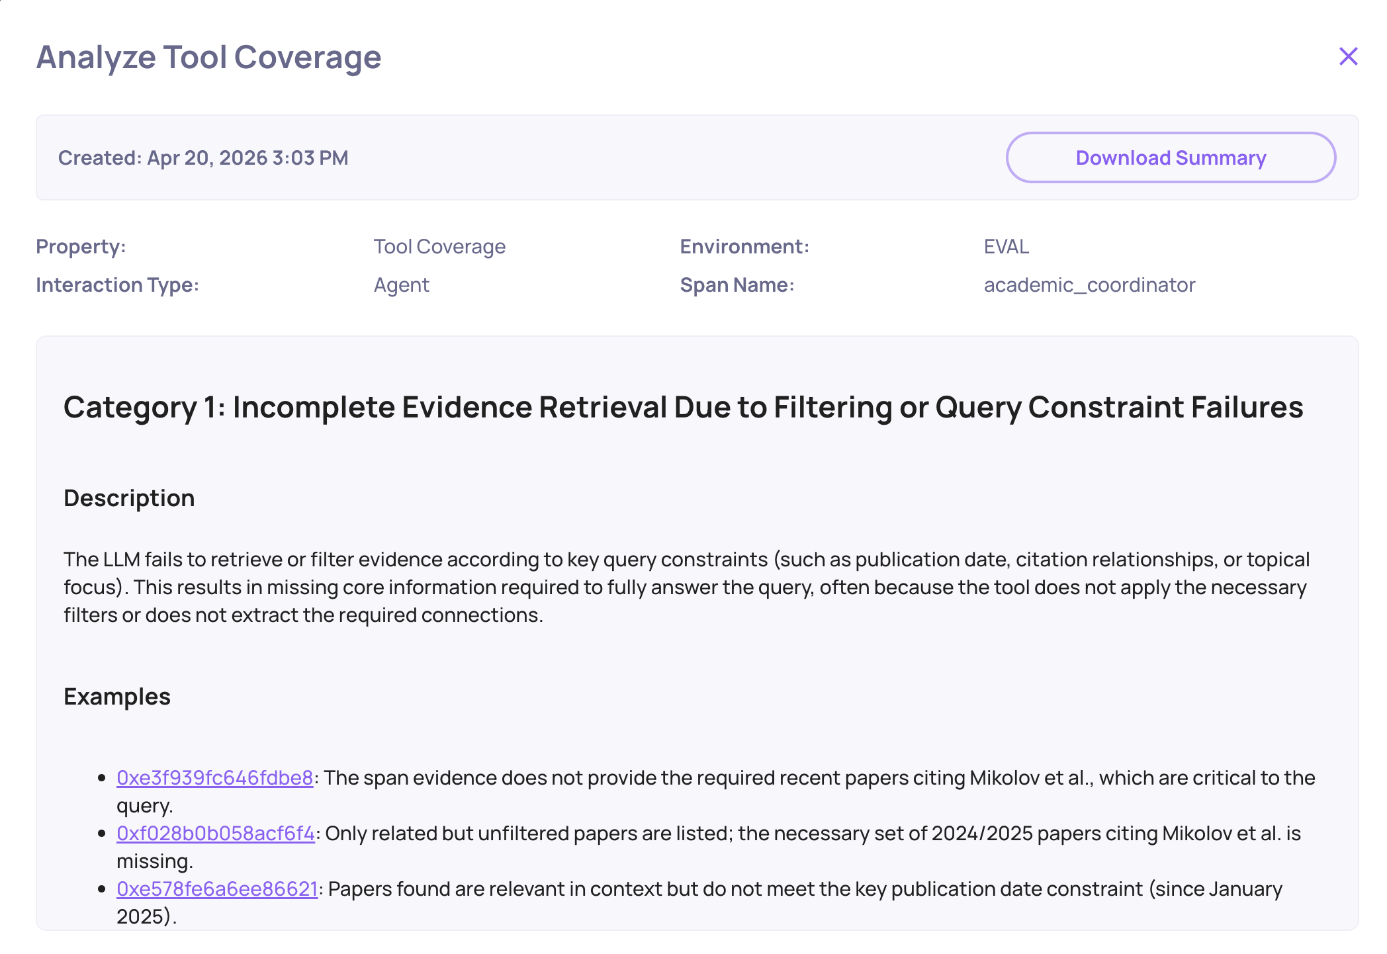Open example link 0xe3f939fc646fdbe8
The height and width of the screenshot is (954, 1387).
pos(215,778)
